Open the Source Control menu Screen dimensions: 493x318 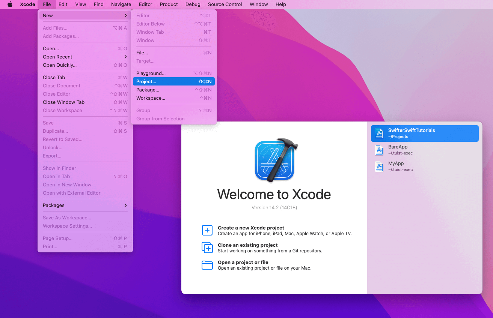click(x=225, y=4)
